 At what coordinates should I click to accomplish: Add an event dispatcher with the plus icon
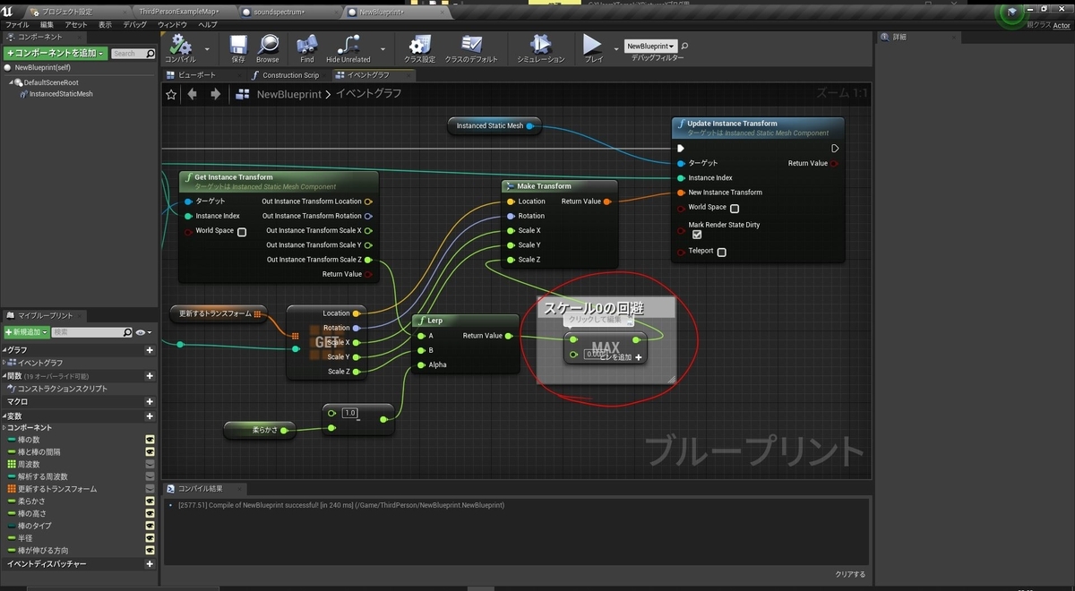click(x=150, y=564)
